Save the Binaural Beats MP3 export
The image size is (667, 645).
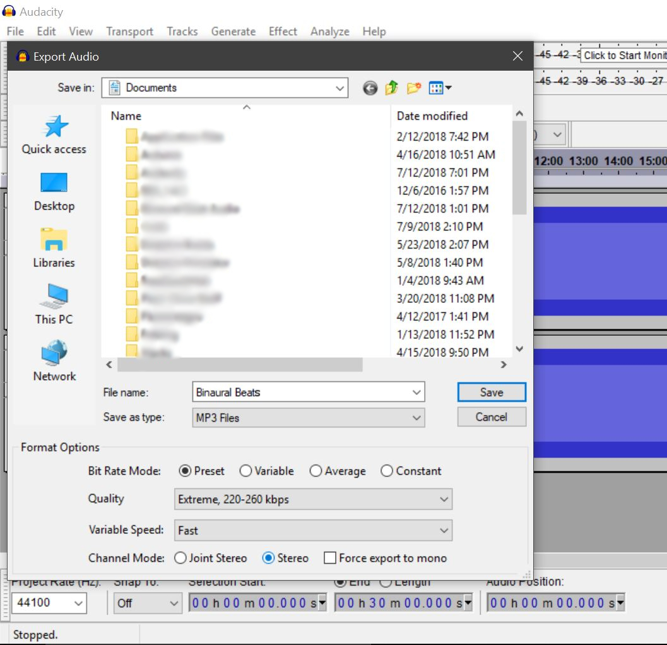tap(491, 391)
